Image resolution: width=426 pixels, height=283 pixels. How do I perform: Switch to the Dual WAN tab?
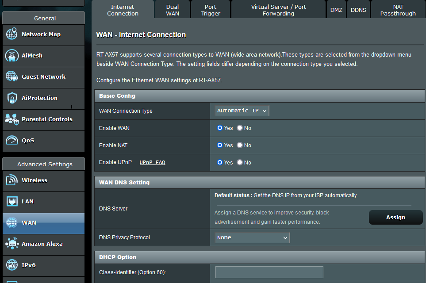pos(172,9)
